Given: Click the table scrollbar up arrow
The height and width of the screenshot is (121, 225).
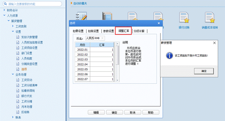Looking at the screenshot, I should tap(117, 44).
